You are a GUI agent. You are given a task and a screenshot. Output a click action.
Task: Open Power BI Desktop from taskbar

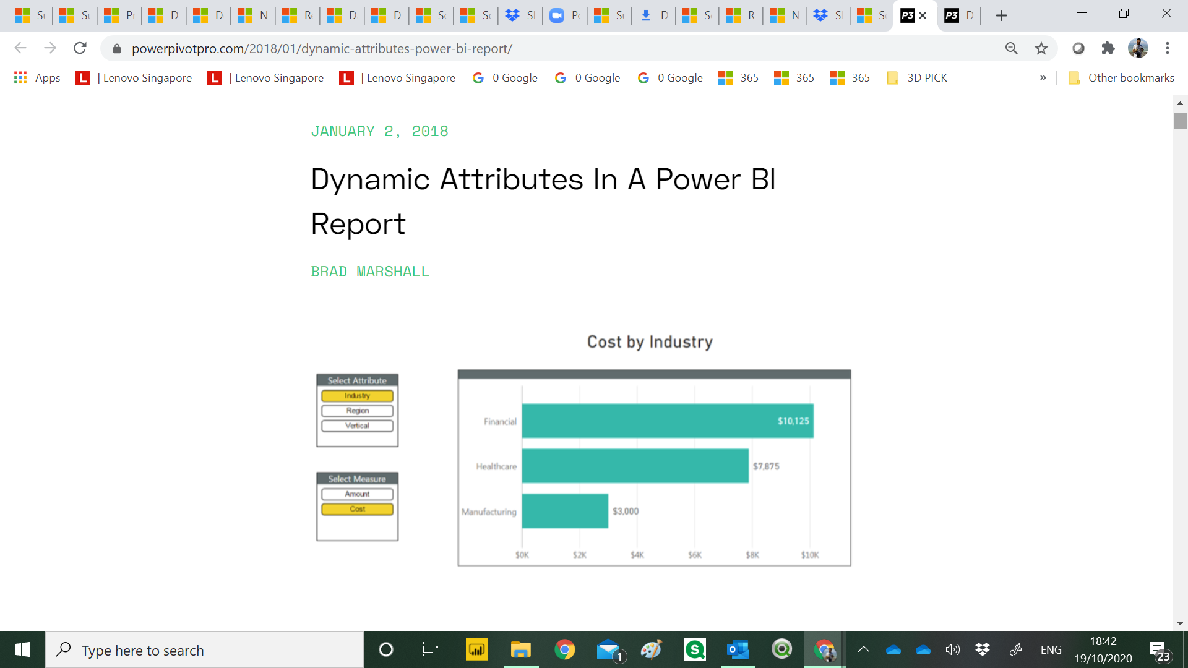click(x=476, y=649)
